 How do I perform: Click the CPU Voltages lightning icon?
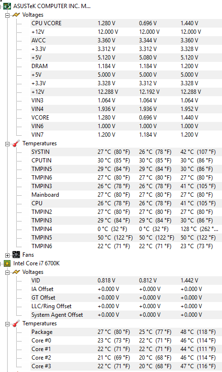(x=16, y=272)
